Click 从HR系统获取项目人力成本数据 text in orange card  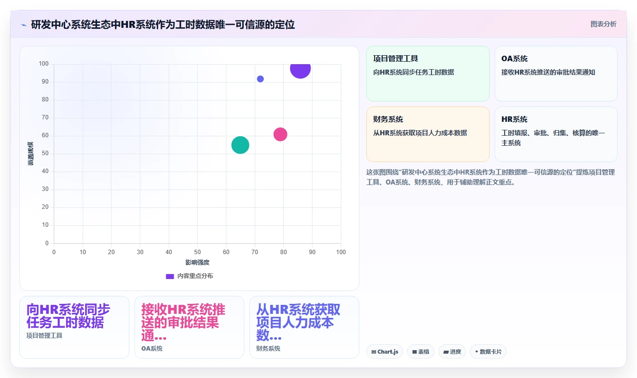point(420,133)
